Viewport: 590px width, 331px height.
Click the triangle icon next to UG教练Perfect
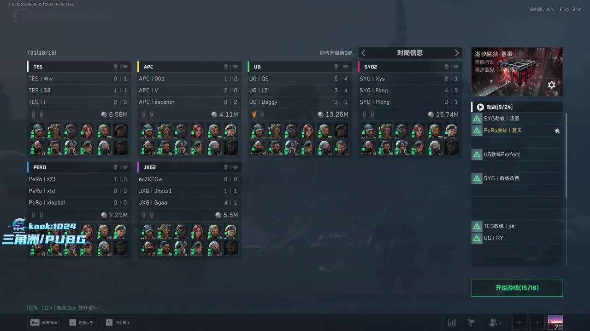477,154
